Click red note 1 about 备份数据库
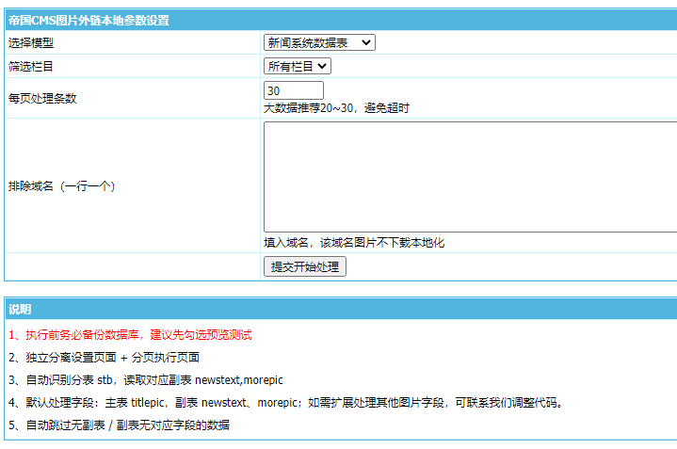Image resolution: width=677 pixels, height=449 pixels. tap(130, 334)
